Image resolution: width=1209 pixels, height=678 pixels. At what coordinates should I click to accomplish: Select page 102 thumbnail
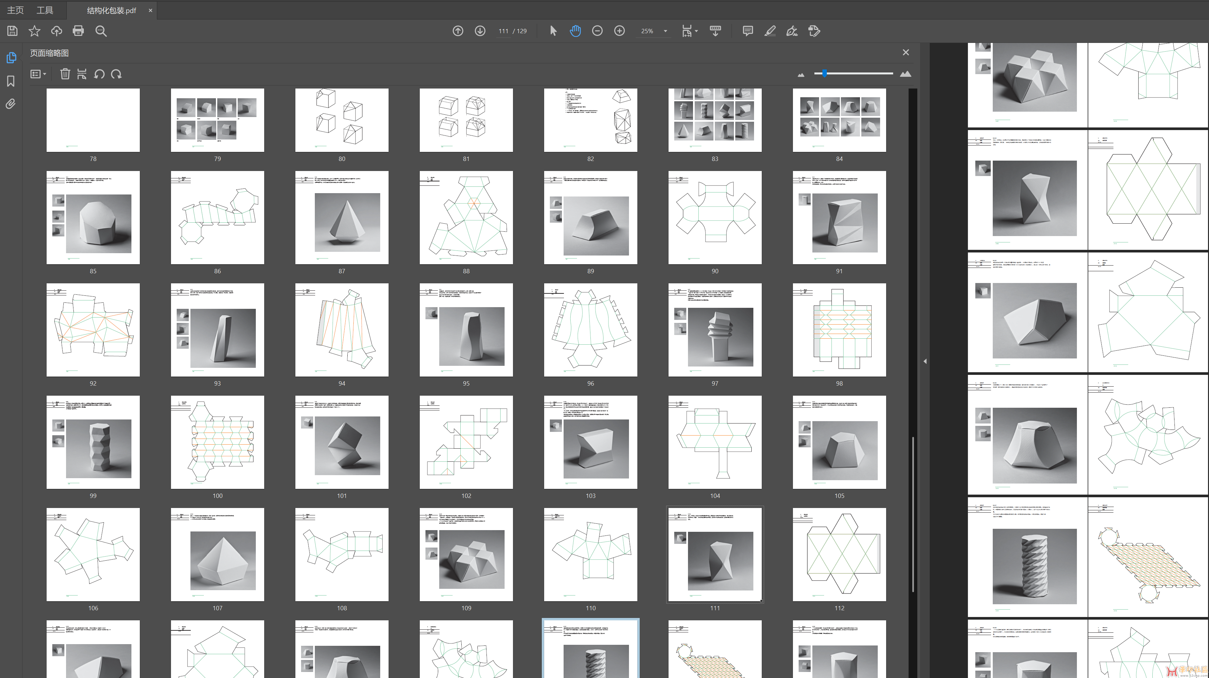[x=466, y=442]
